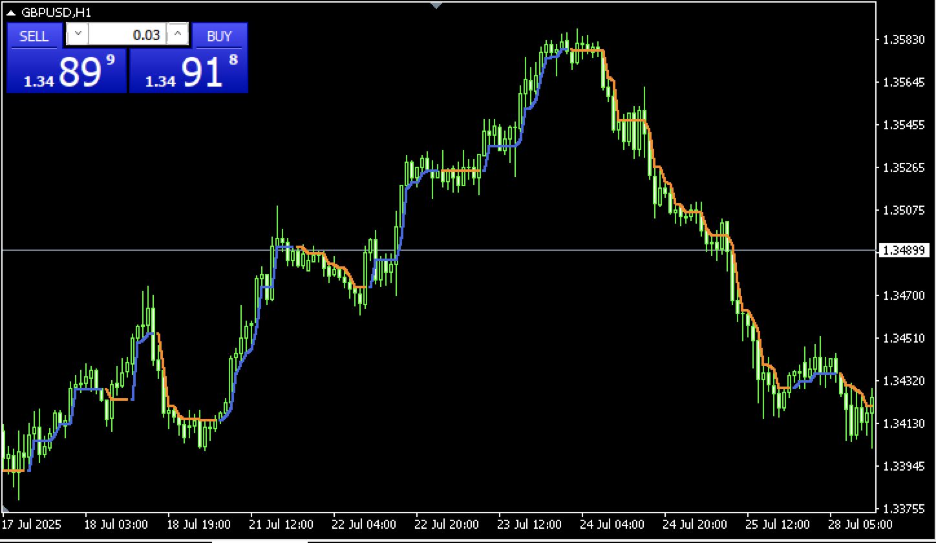
Task: Collapse the one-click trading panel triangle
Action: pyautogui.click(x=10, y=12)
